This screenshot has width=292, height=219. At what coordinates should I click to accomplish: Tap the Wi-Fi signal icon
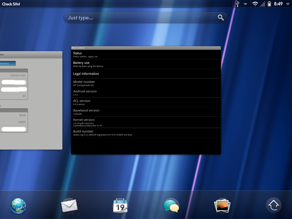255,4
